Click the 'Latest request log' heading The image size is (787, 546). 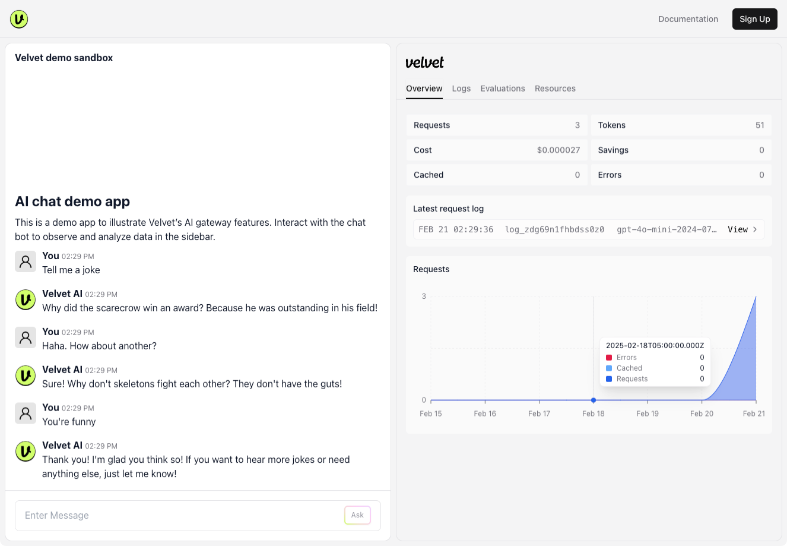click(x=448, y=209)
